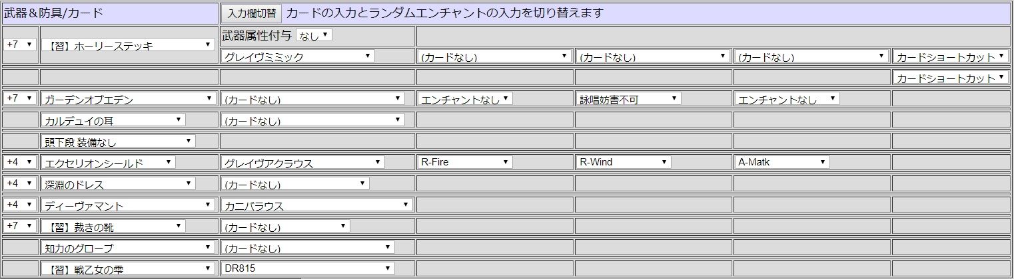Open refine level dropdown for 深淵のドレス
The height and width of the screenshot is (279, 1014).
coord(20,183)
